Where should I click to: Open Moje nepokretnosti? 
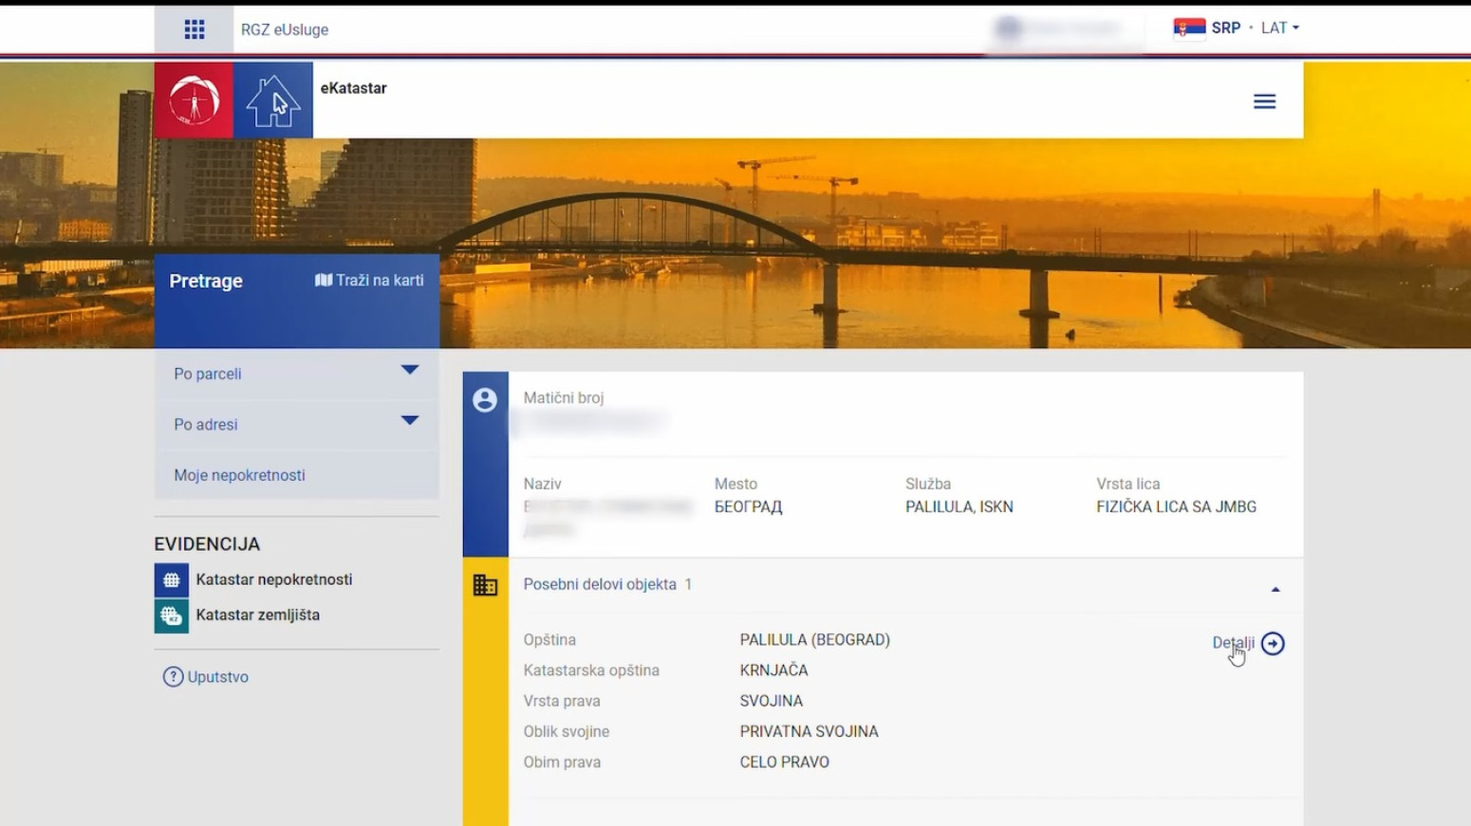(238, 474)
